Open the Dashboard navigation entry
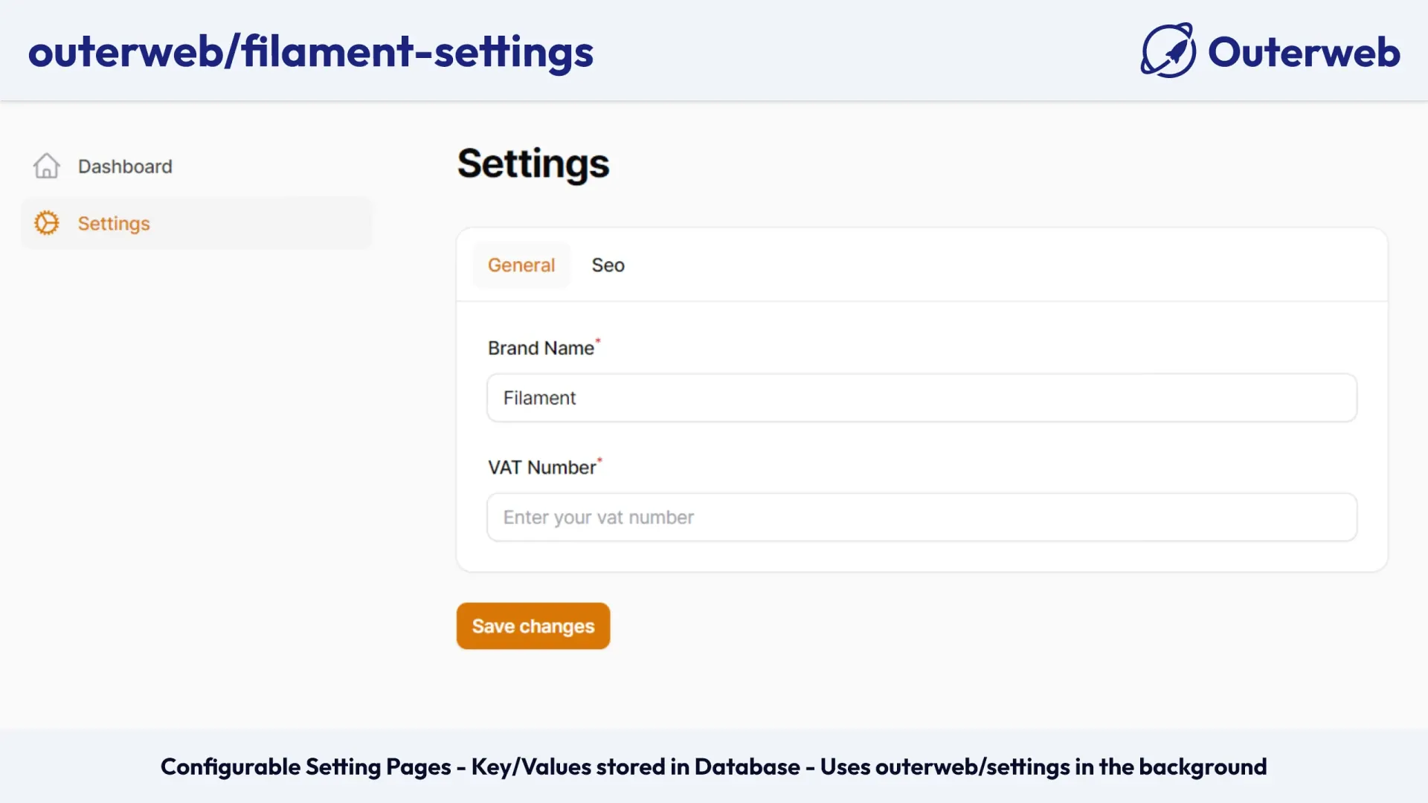Viewport: 1428px width, 803px height. pyautogui.click(x=125, y=166)
